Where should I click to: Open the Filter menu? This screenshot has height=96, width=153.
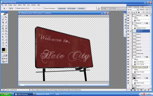pyautogui.click(x=24, y=5)
